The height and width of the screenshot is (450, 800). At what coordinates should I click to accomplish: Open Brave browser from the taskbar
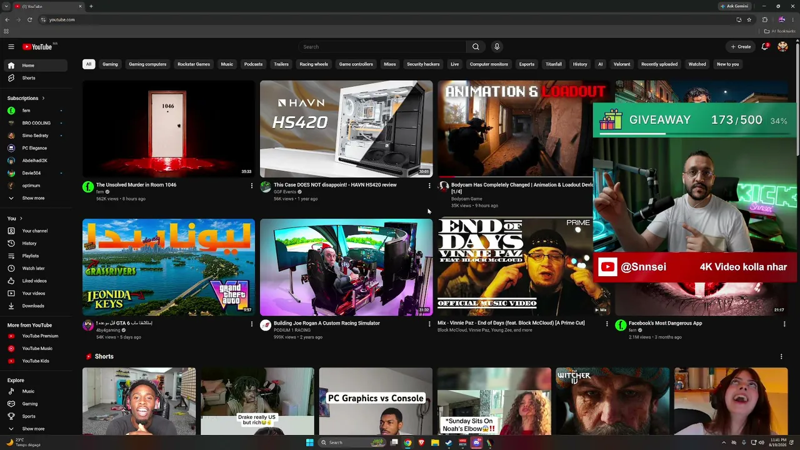[421, 442]
